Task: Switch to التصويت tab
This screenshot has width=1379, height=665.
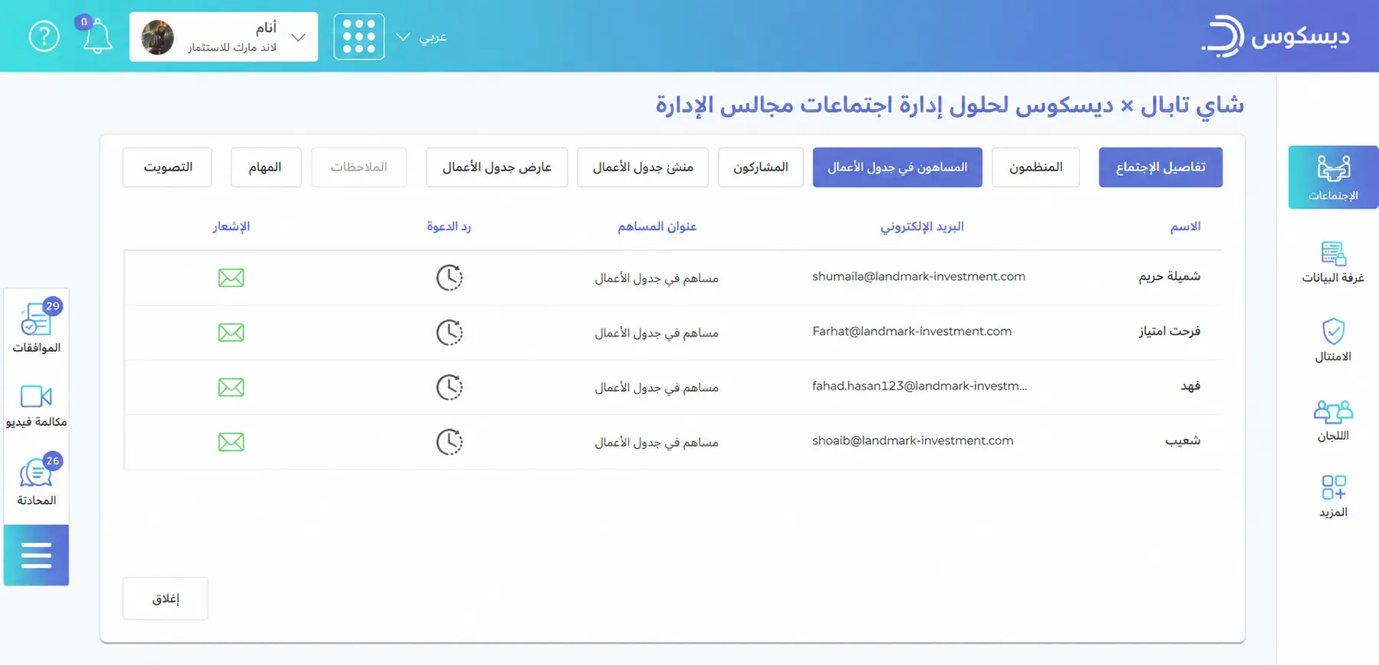Action: 167,167
